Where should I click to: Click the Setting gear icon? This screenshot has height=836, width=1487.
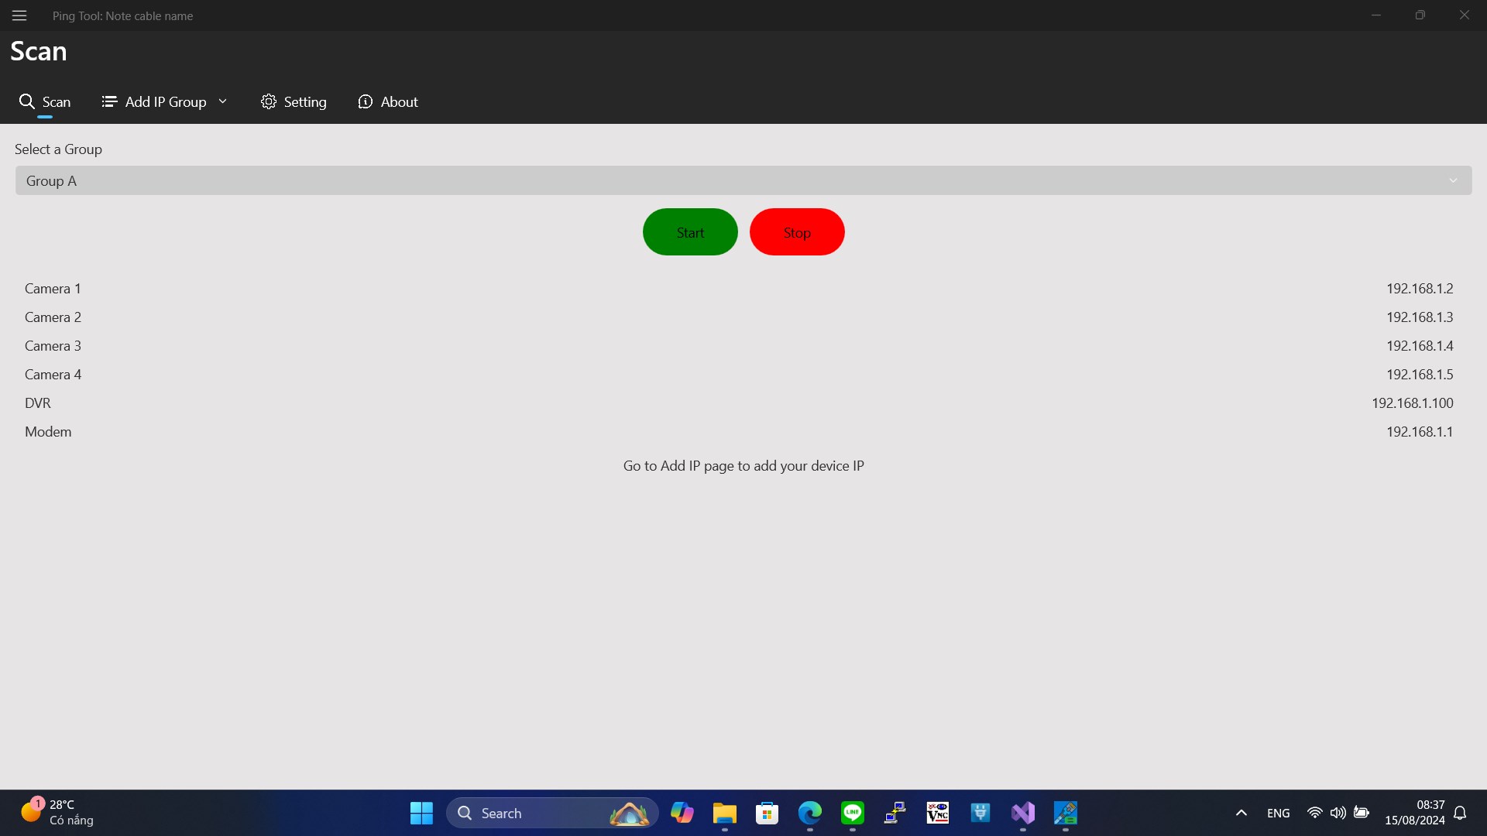(x=268, y=101)
